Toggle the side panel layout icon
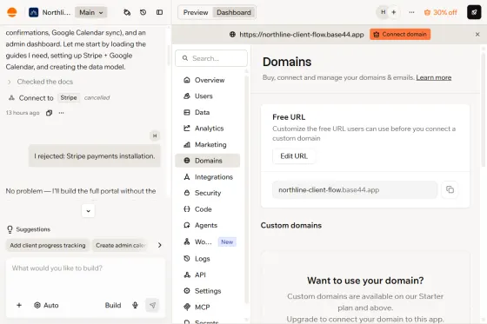This screenshot has height=324, width=487. pos(159,12)
